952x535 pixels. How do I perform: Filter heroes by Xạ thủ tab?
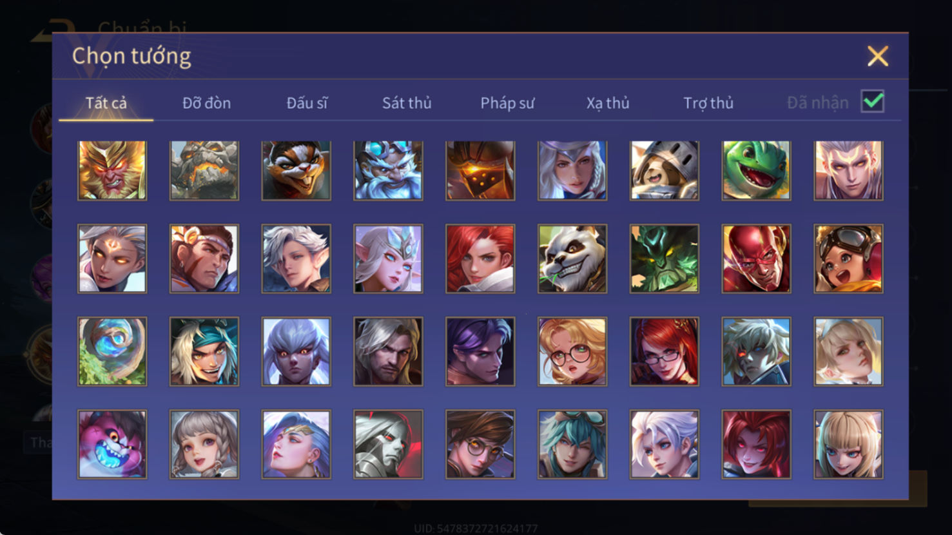pyautogui.click(x=608, y=103)
